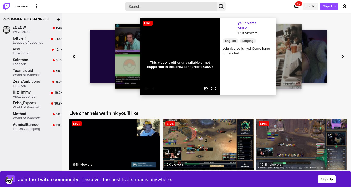Viewport: 351px width, 187px height.
Task: Click xQcOW's avatar in the sidebar
Action: [6, 30]
